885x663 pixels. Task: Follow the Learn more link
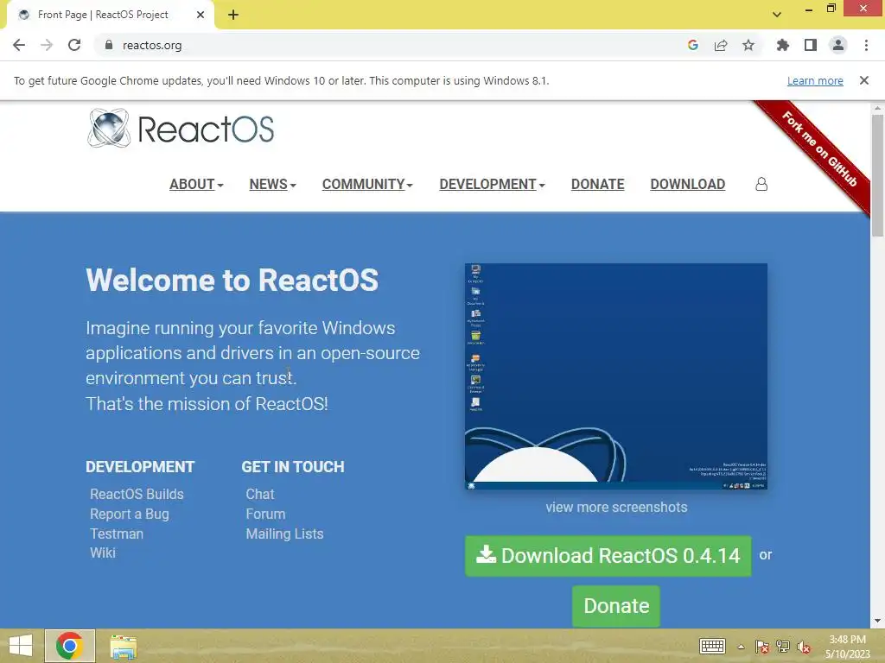(815, 80)
